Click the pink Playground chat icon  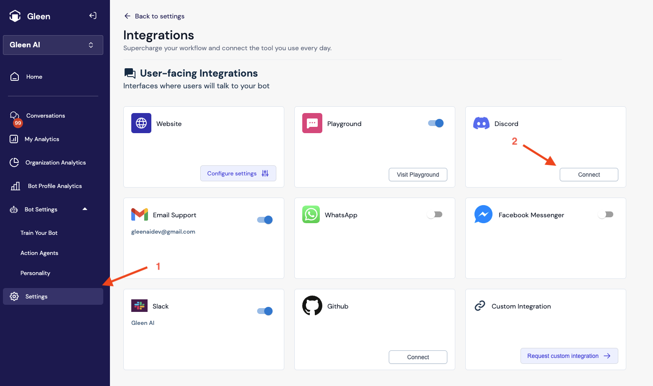(312, 123)
